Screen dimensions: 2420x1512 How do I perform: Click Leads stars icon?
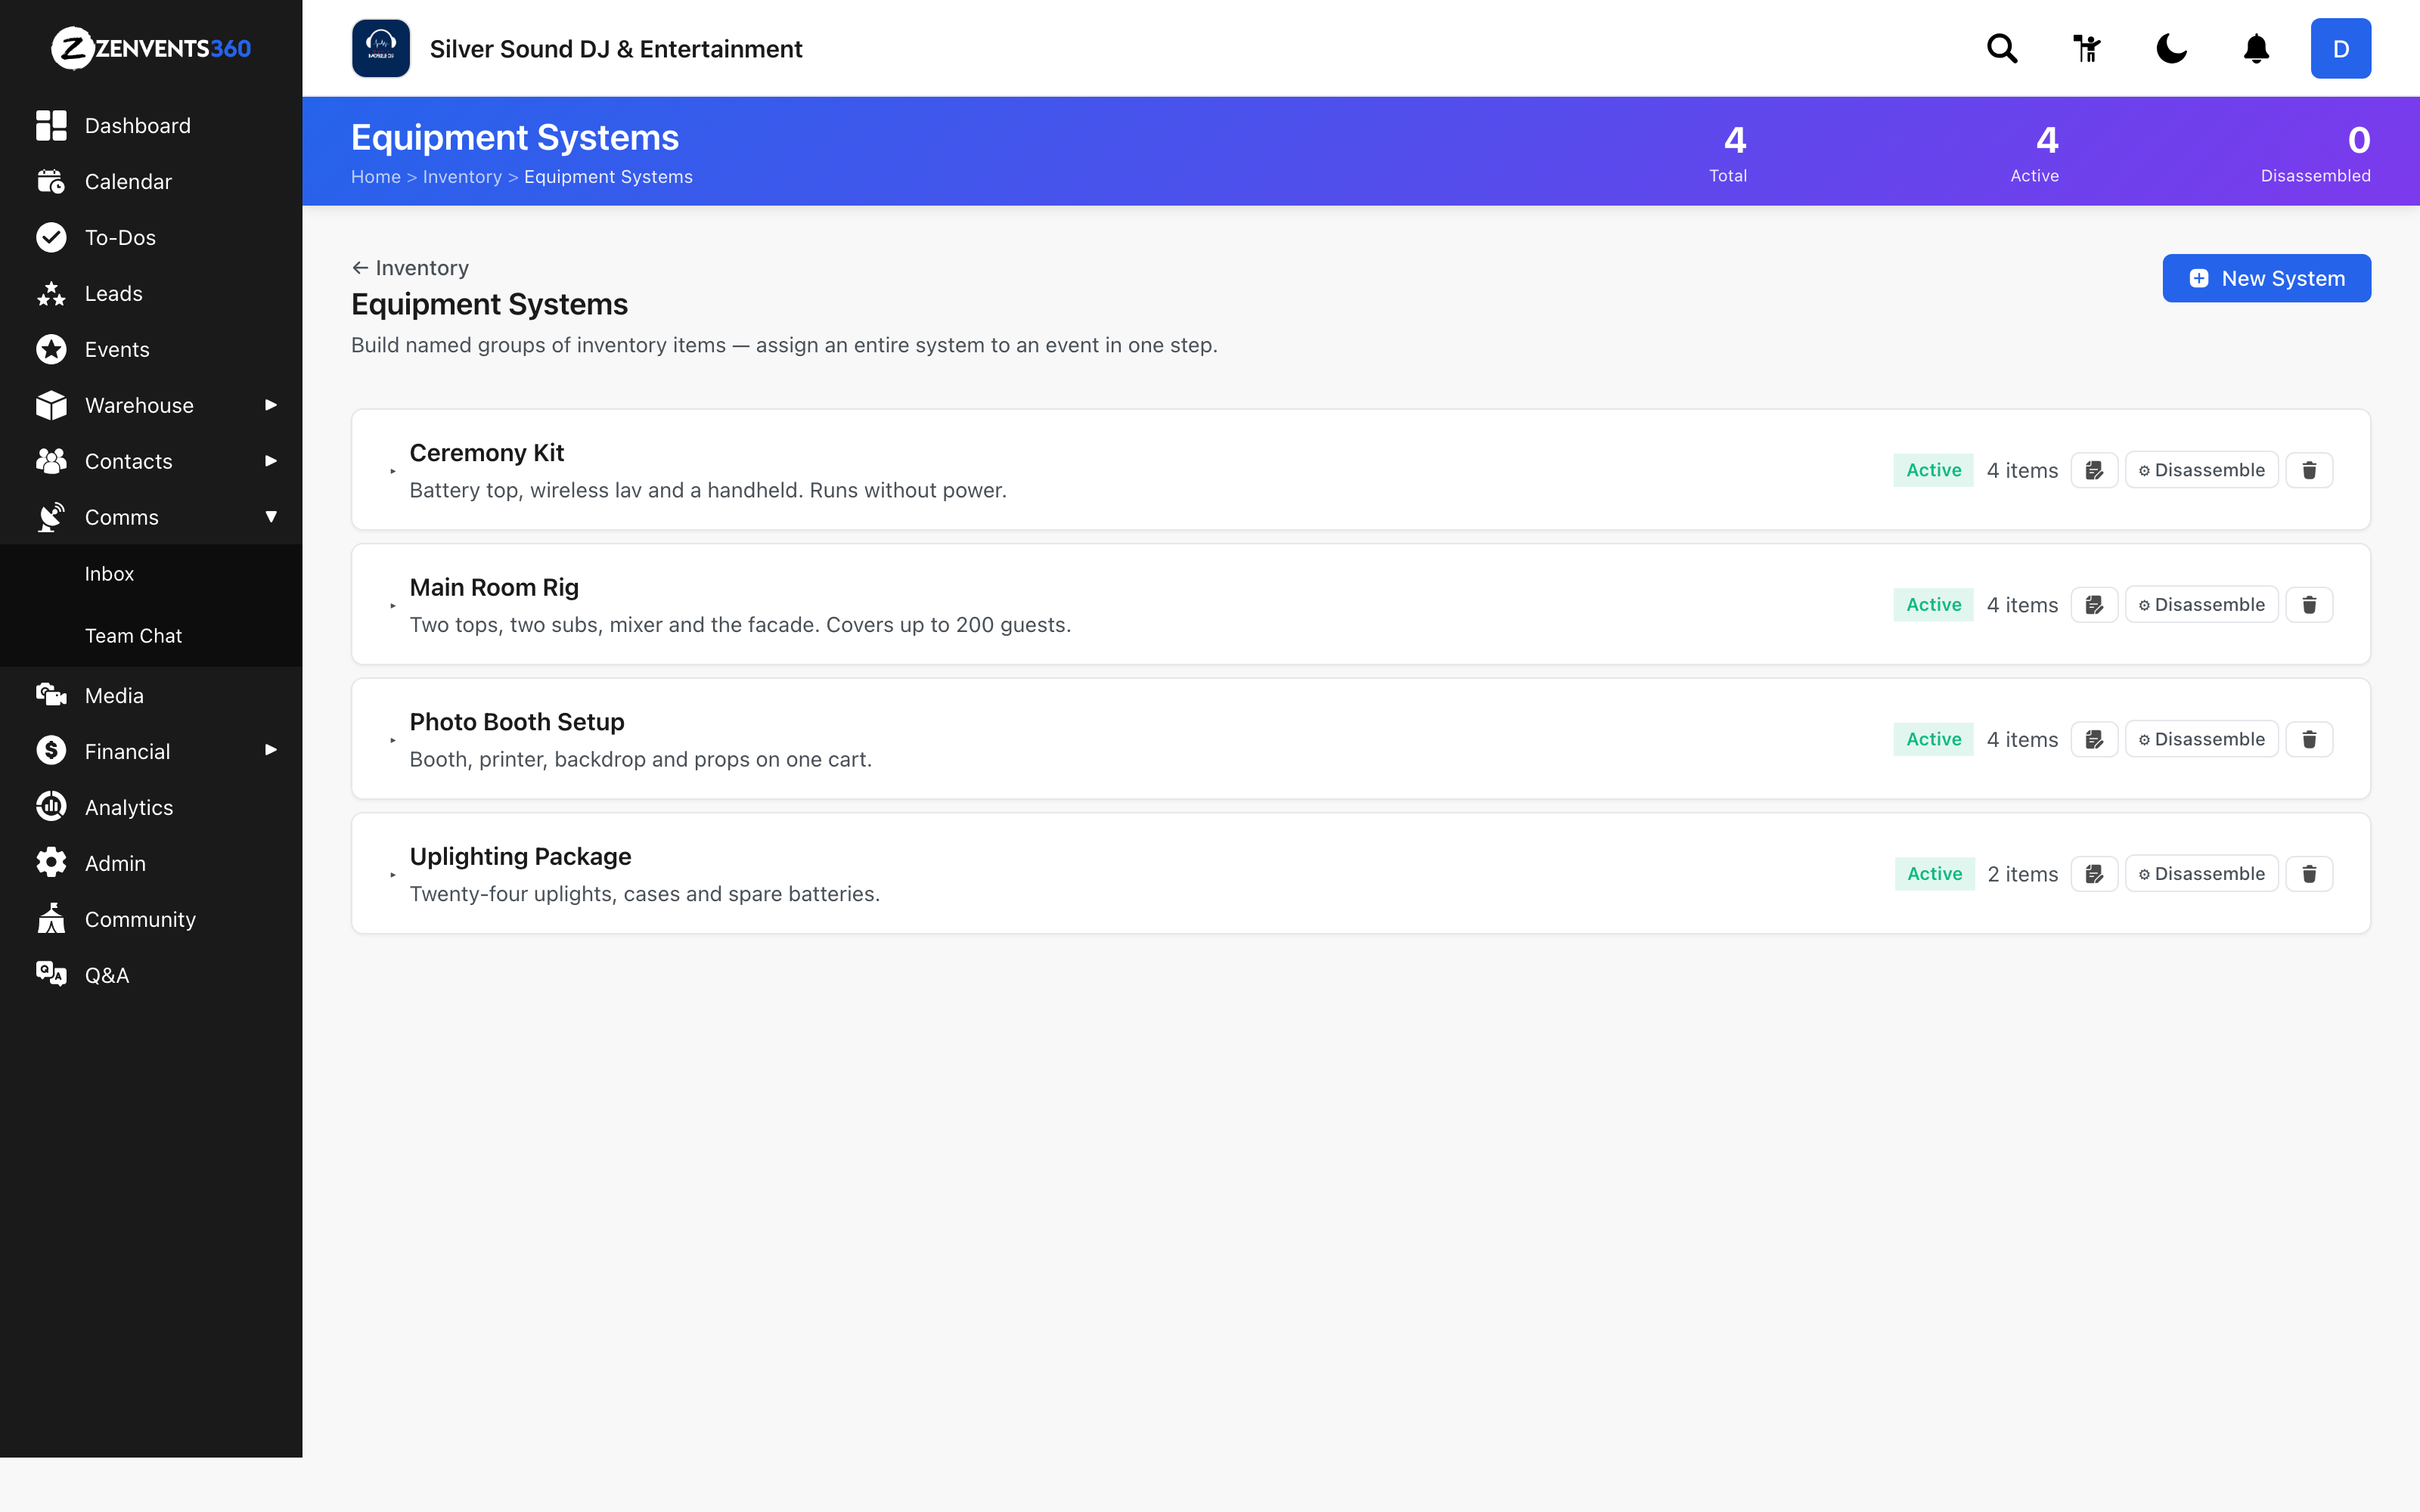pyautogui.click(x=51, y=294)
